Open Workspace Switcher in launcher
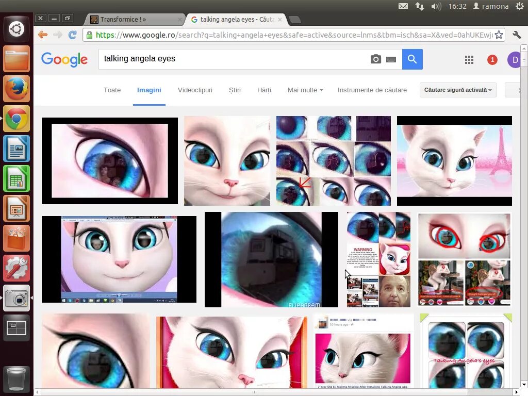This screenshot has height=396, width=528. pyautogui.click(x=16, y=328)
